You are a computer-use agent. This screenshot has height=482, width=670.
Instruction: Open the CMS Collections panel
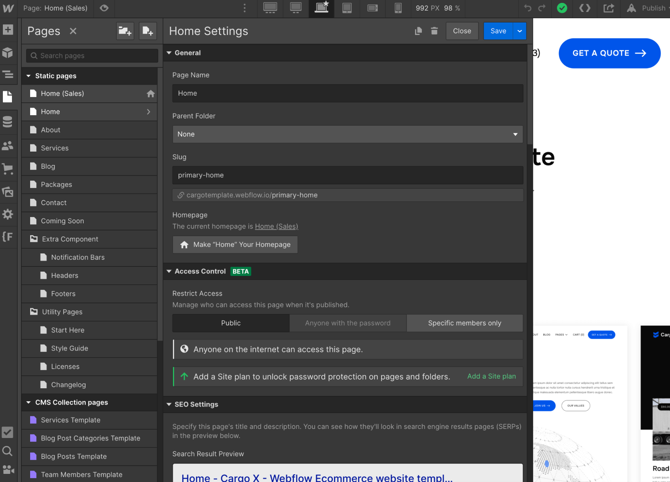tap(8, 121)
